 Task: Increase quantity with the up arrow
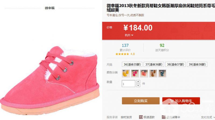pos(138,82)
